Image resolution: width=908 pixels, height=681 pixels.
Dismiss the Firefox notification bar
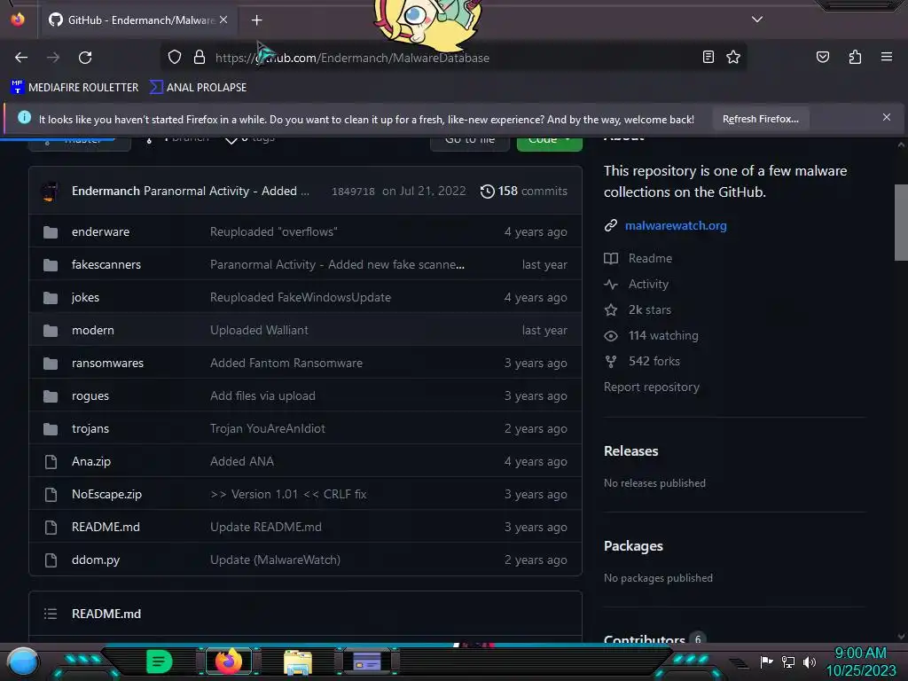click(886, 117)
